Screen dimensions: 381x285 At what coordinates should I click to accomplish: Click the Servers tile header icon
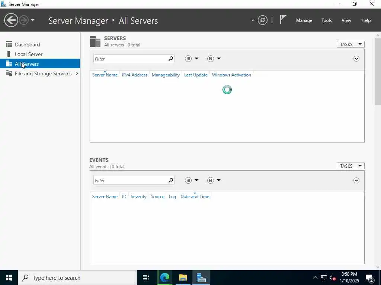click(x=95, y=42)
